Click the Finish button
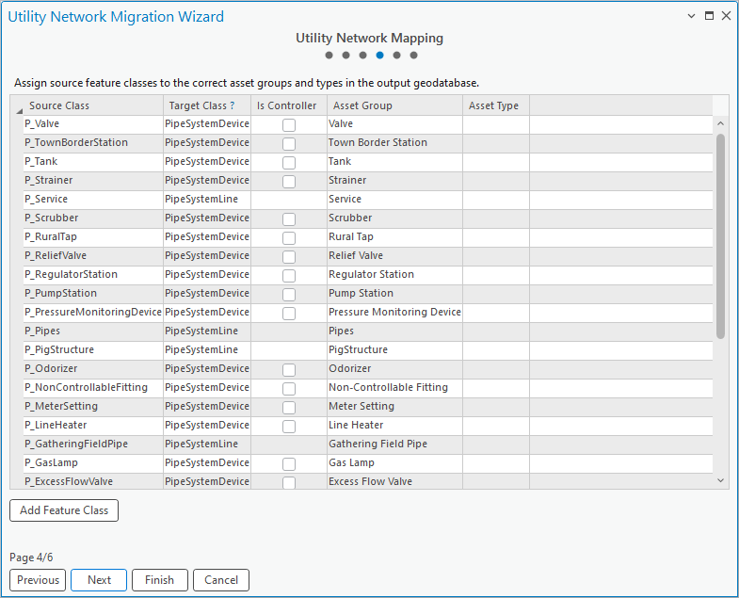The image size is (739, 598). coord(160,580)
